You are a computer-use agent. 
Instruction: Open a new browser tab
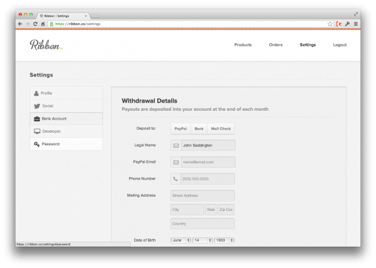(95, 16)
